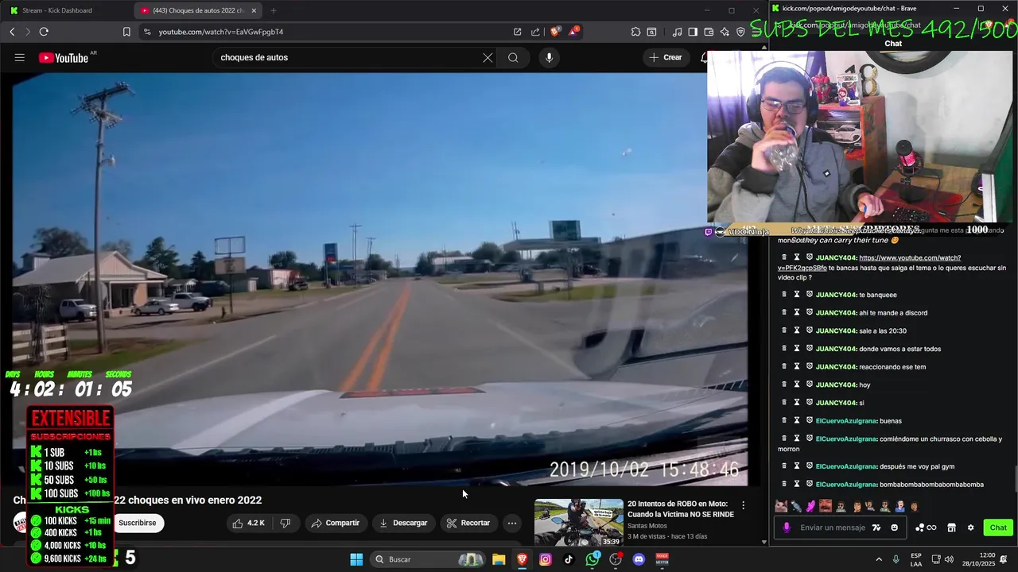The width and height of the screenshot is (1018, 572).
Task: Pick the purple hand quick emote
Action: click(810, 506)
